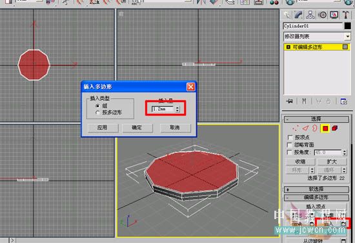Expand the 软选择 rollout
Image resolution: width=355 pixels, height=243 pixels.
click(316, 189)
